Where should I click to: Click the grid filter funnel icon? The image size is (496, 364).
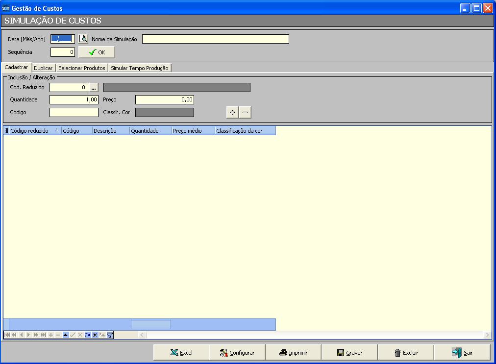110,335
